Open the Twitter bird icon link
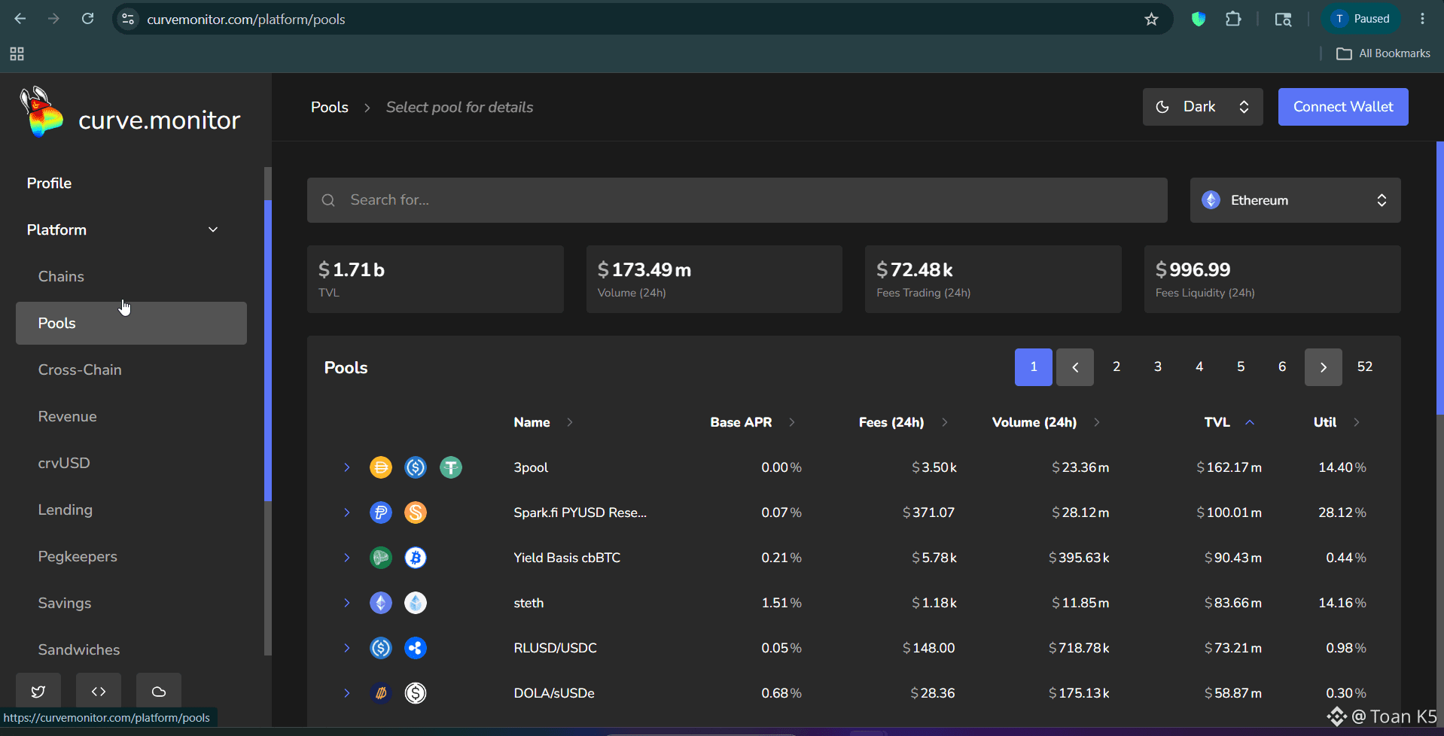The image size is (1444, 736). (38, 691)
